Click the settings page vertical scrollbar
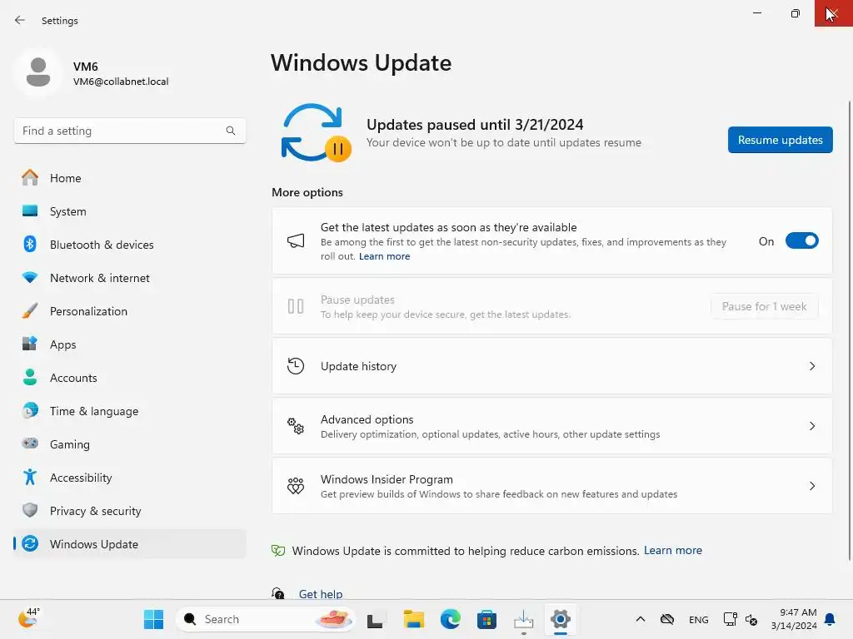 (849, 329)
